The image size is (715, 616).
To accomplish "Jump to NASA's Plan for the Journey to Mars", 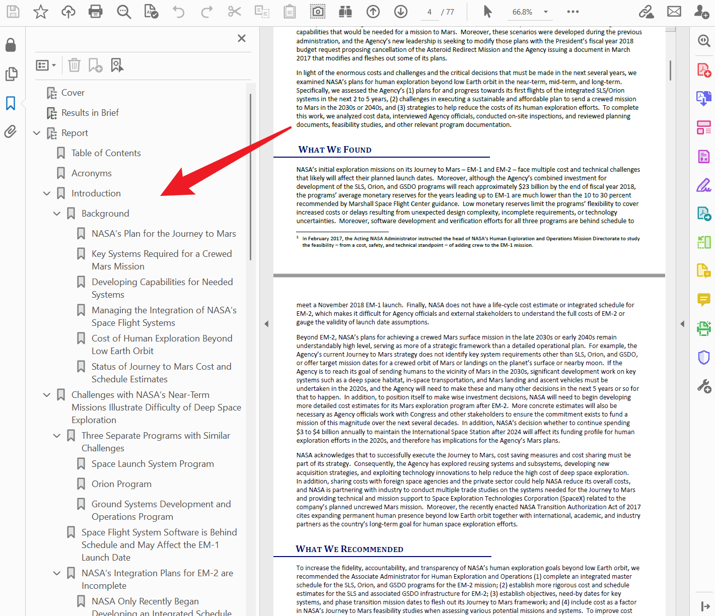I will pyautogui.click(x=164, y=234).
